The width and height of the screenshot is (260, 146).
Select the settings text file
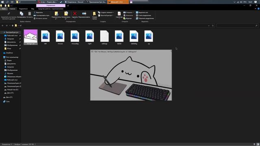pyautogui.click(x=104, y=37)
